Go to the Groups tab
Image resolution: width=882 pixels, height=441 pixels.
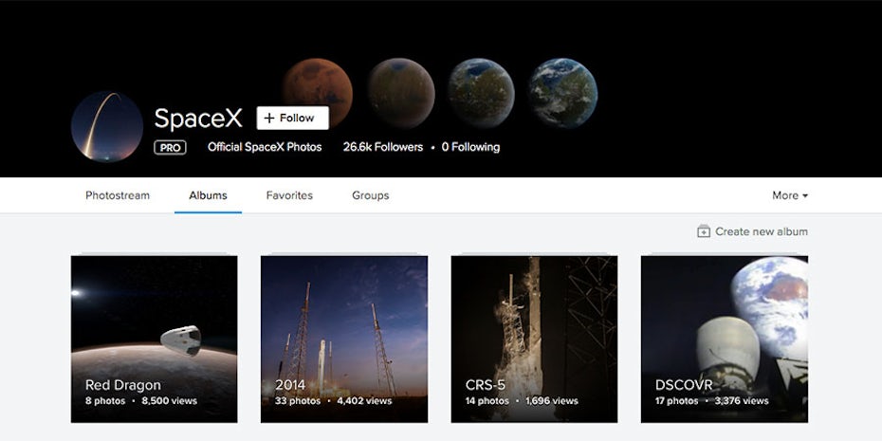[370, 195]
